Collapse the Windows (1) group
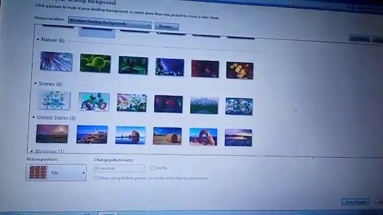 coord(32,151)
